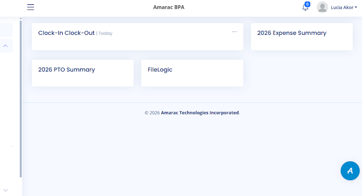The image size is (362, 196).
Task: Click the caret beside Lucia Akor
Action: [x=356, y=8]
